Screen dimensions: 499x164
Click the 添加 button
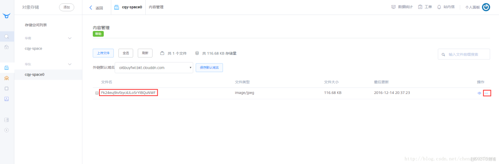pyautogui.click(x=67, y=7)
